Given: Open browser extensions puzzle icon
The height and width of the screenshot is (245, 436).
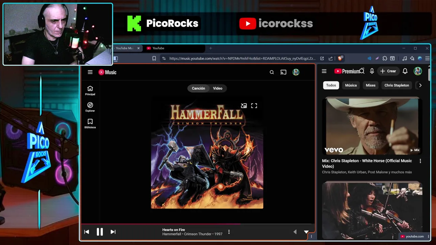Looking at the screenshot, I should (x=385, y=59).
